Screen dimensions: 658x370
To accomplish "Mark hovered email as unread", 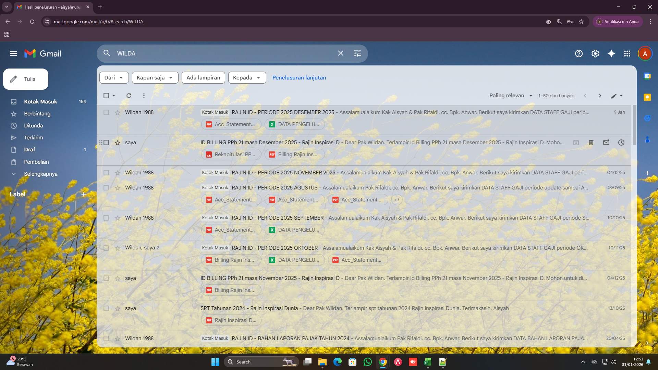I will [x=606, y=143].
